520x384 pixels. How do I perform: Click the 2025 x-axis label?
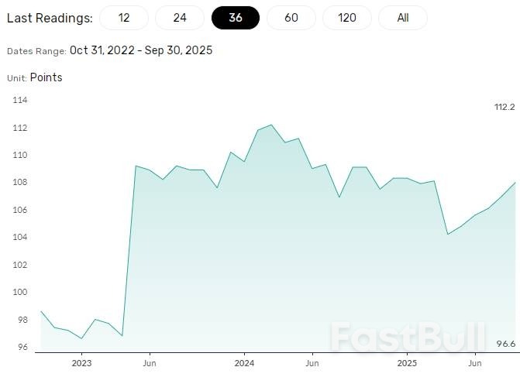(x=407, y=362)
